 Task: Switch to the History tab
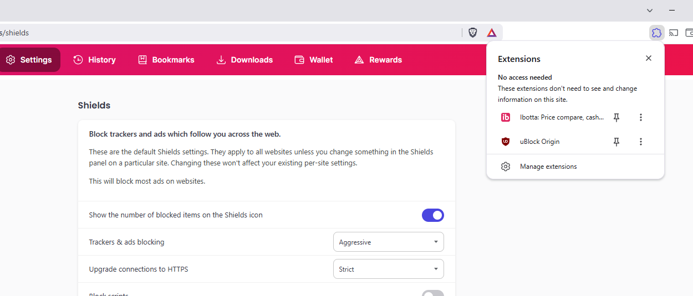(x=94, y=60)
